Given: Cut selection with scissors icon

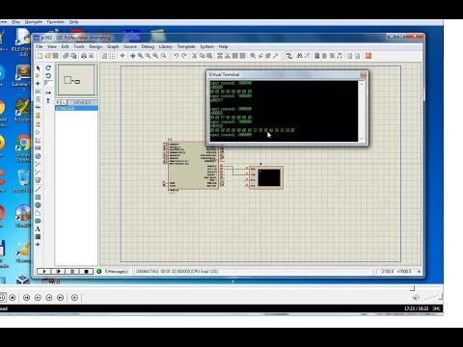Looking at the screenshot, I should (x=194, y=56).
